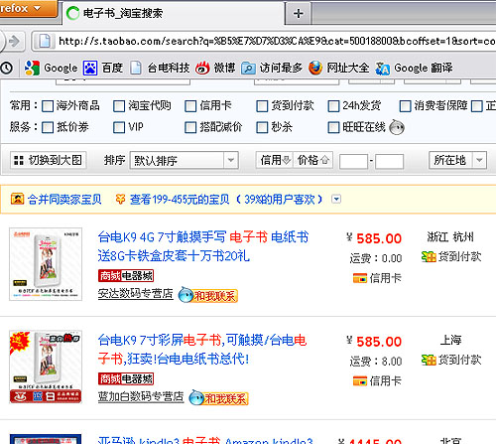Open the history clock icon

[x=6, y=68]
